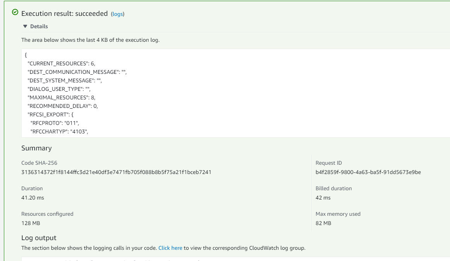Click the Details section label
Image resolution: width=450 pixels, height=261 pixels.
tap(39, 26)
